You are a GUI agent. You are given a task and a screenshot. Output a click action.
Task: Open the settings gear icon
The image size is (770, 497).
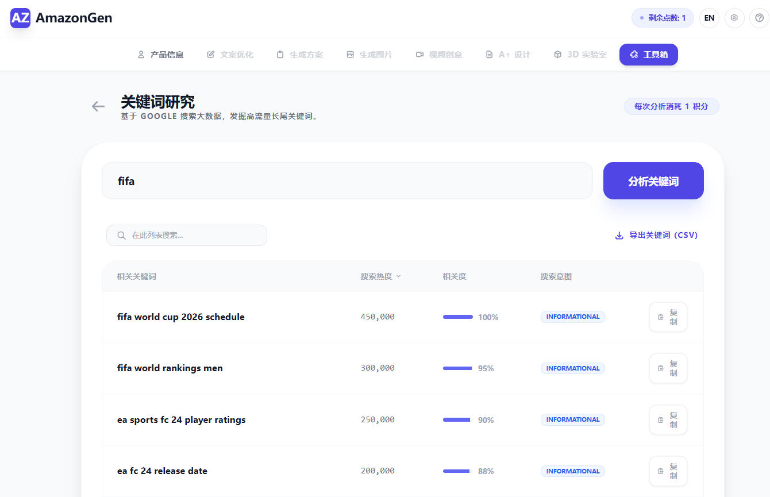[734, 18]
